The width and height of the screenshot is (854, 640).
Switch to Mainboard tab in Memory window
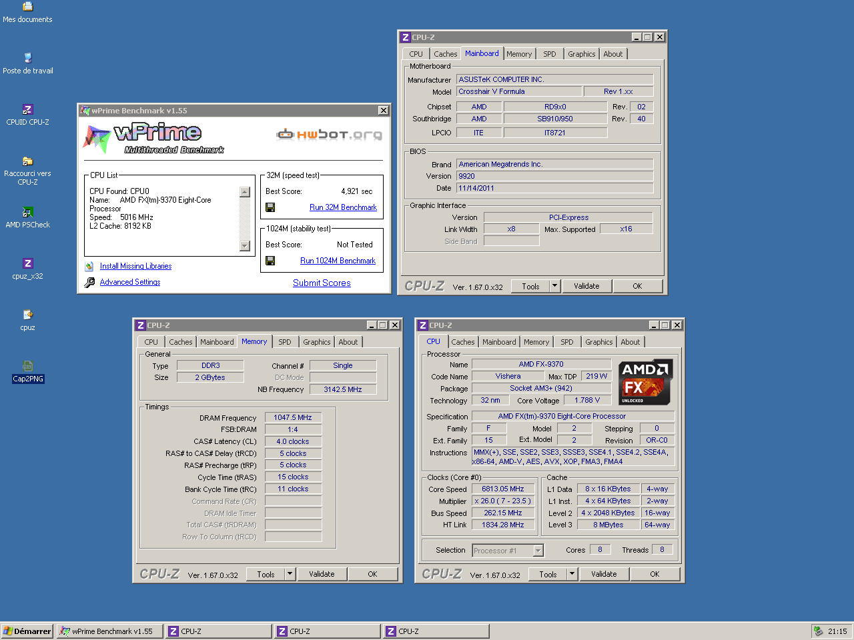coord(217,342)
